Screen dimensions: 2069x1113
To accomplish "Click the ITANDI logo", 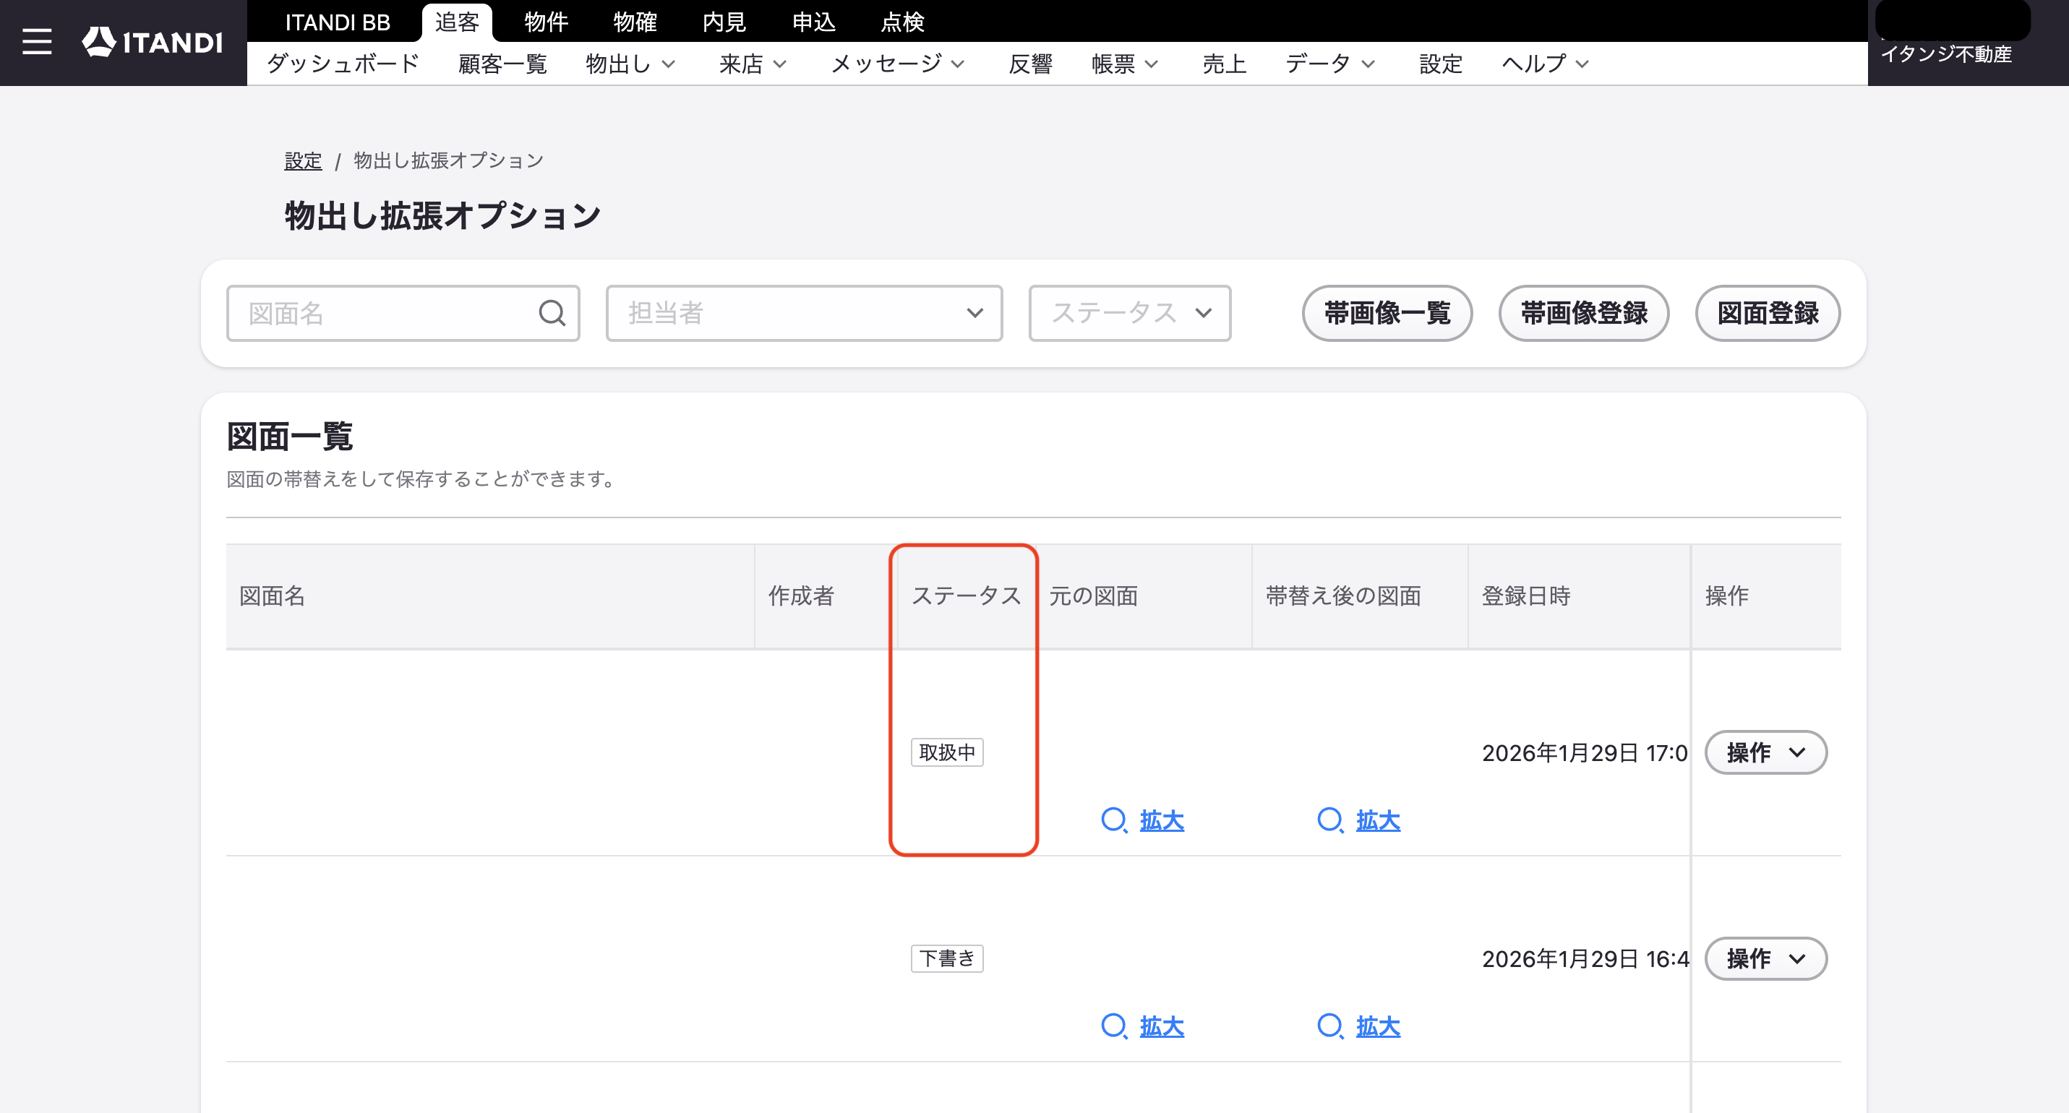I will click(153, 42).
